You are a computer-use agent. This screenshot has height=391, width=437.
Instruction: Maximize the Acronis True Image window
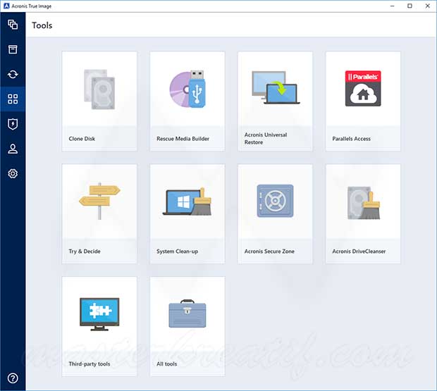pyautogui.click(x=410, y=6)
